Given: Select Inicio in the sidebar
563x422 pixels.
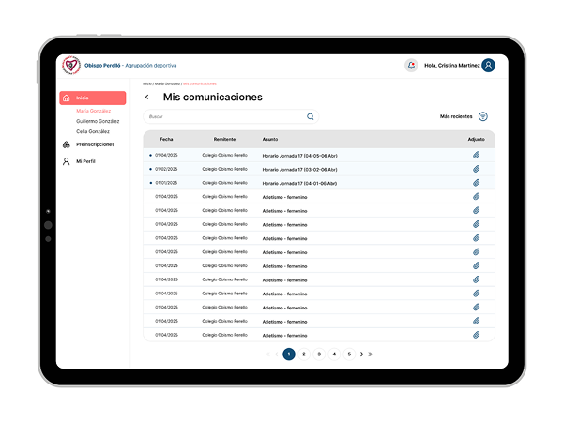Looking at the screenshot, I should click(x=93, y=98).
